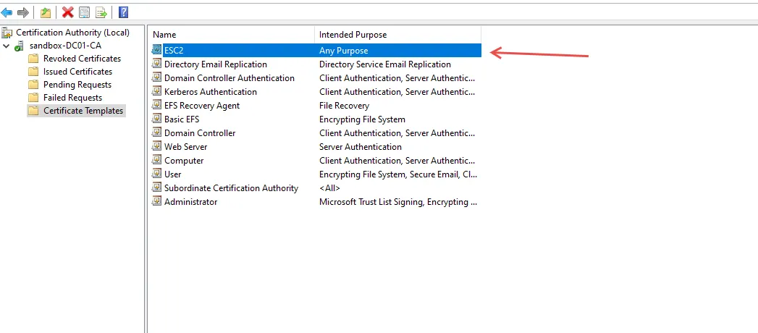Select the Subordinate Certification Authority template
The width and height of the screenshot is (758, 333).
(x=231, y=188)
